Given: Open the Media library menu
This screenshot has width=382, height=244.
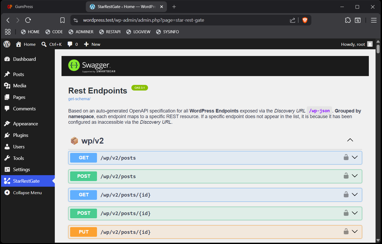Looking at the screenshot, I should coord(28,86).
